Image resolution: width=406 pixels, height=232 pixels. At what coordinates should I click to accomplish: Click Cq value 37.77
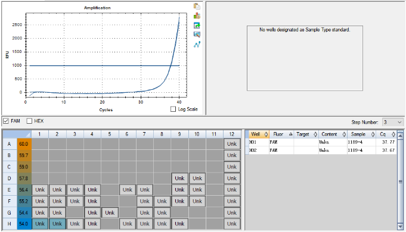[x=388, y=142]
